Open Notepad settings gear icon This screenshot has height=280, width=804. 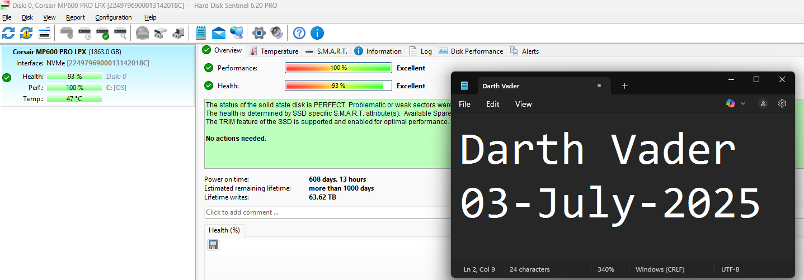[782, 103]
